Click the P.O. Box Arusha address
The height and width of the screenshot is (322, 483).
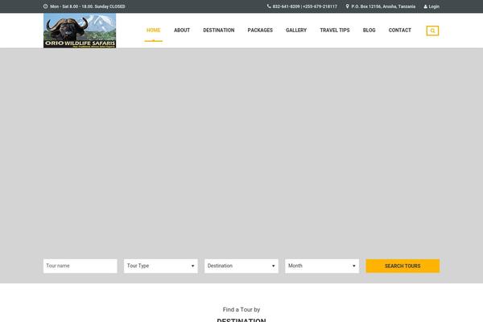(383, 6)
